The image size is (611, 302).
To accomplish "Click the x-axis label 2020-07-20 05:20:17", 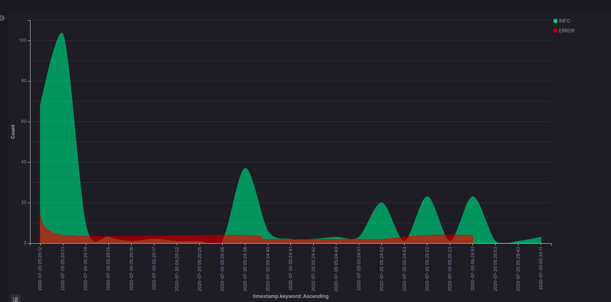I will (154, 268).
